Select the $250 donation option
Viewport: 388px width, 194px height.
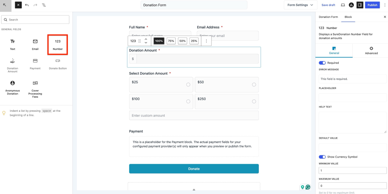pyautogui.click(x=227, y=102)
